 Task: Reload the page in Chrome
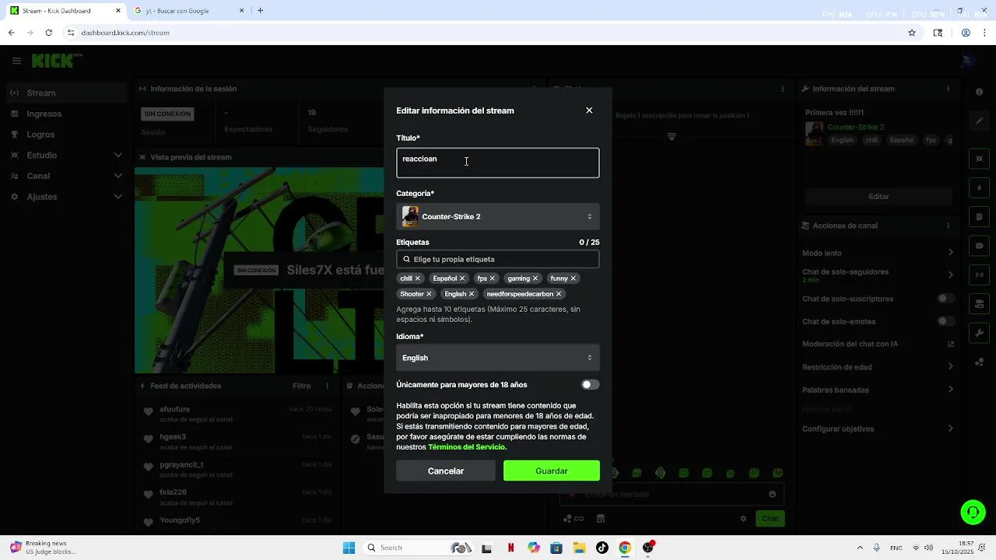tap(48, 33)
